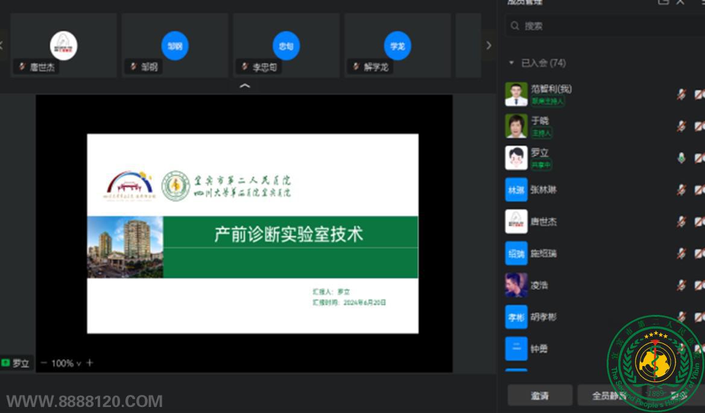This screenshot has height=413, width=705.
Task: Show next participants with the right arrow
Action: [488, 45]
